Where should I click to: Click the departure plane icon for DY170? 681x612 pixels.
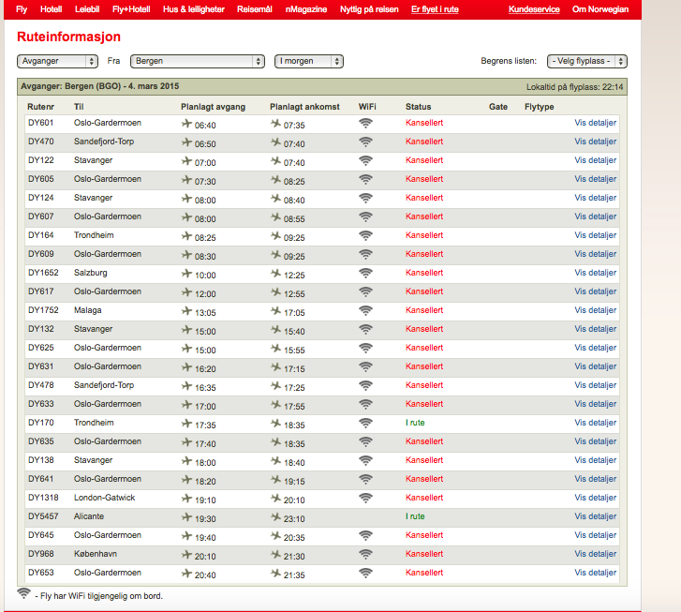(186, 423)
